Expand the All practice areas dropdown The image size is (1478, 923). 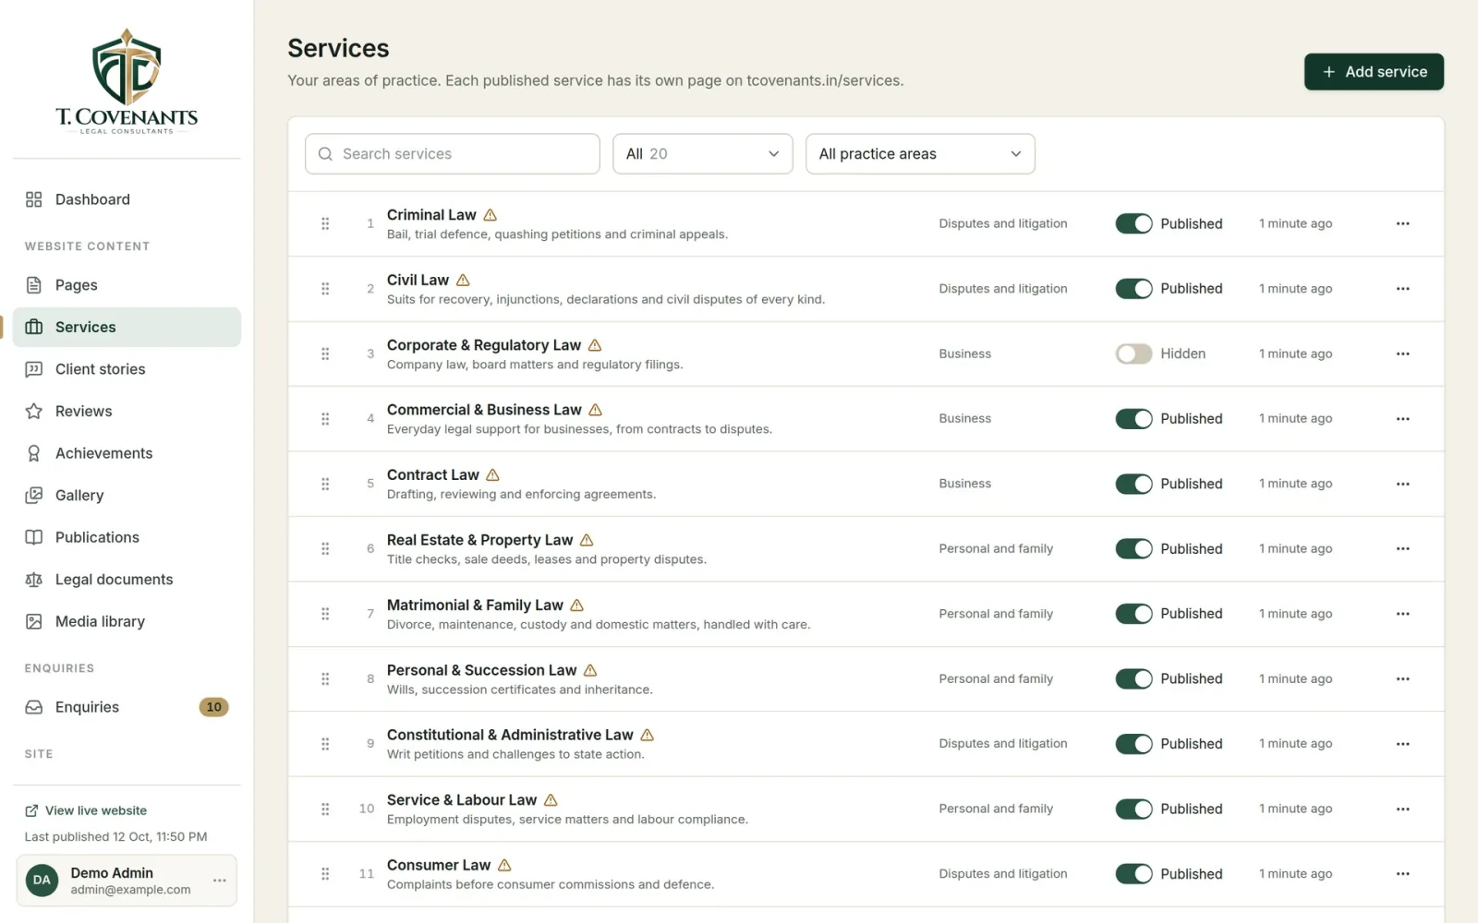tap(920, 154)
